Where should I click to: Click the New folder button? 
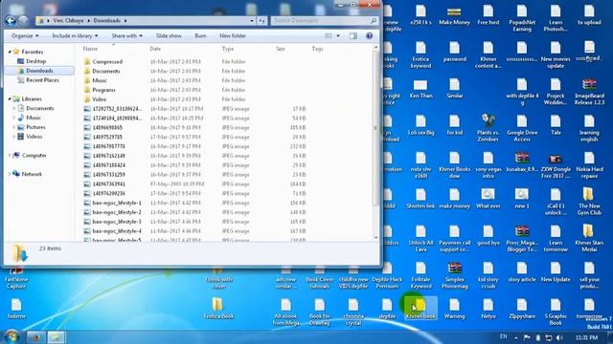[233, 36]
